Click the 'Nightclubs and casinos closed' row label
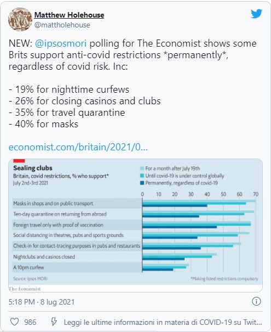The width and height of the screenshot is (271, 332). (x=44, y=257)
